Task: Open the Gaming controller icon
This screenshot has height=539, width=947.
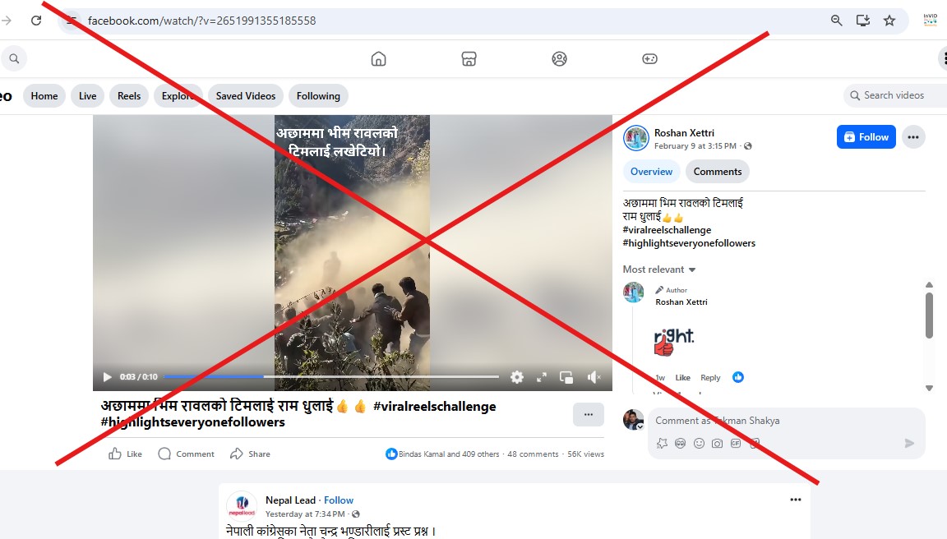Action: (x=649, y=58)
